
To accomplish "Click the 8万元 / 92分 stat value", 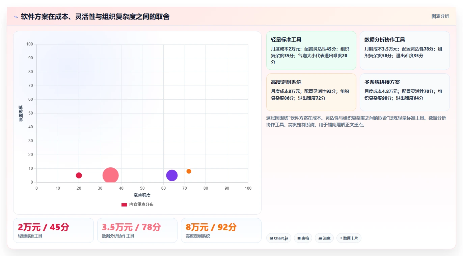I will [211, 227].
